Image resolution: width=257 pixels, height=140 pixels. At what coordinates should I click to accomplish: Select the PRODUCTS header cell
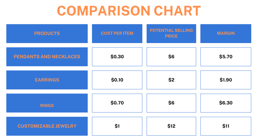(47, 34)
